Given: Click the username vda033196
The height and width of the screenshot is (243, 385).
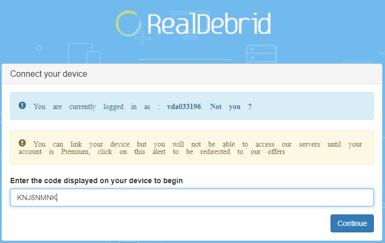Looking at the screenshot, I should pos(184,106).
